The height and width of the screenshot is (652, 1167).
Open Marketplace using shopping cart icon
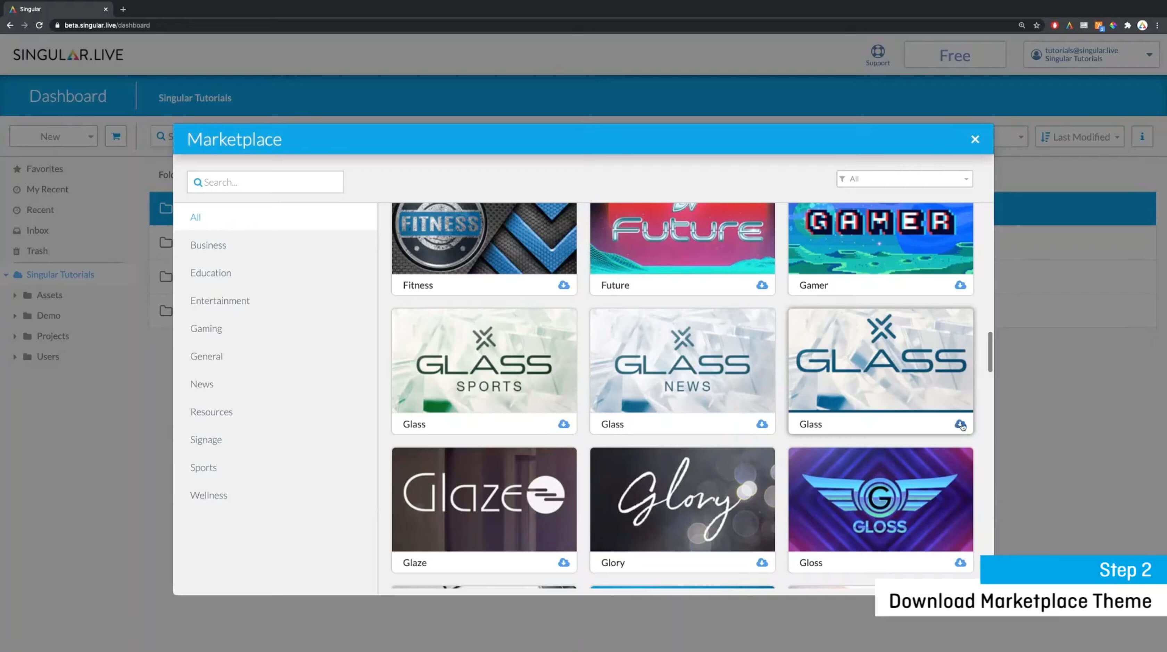pyautogui.click(x=116, y=136)
